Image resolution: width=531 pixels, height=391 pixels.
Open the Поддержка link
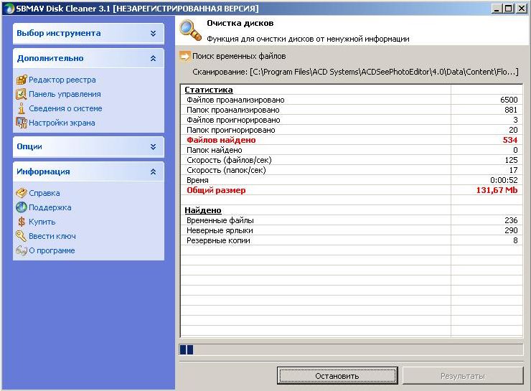50,207
